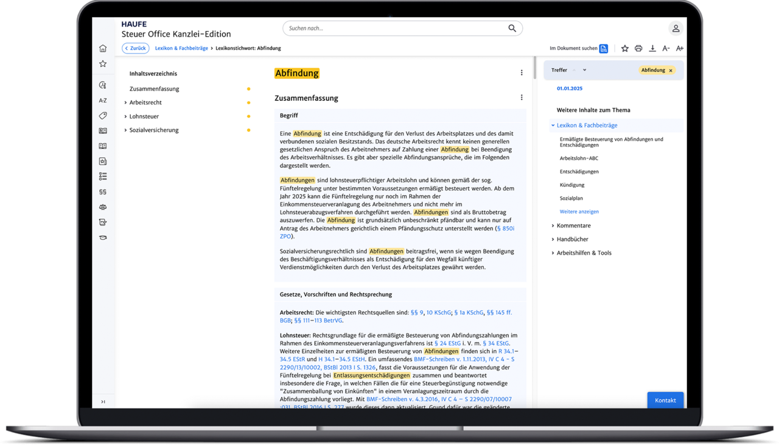Click the A-Z lexicon sidebar icon

pyautogui.click(x=103, y=100)
